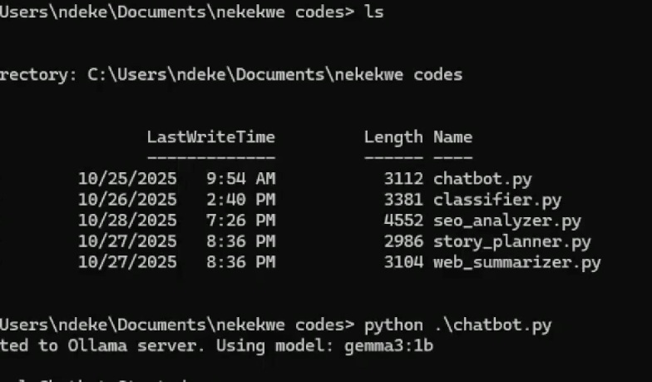This screenshot has width=652, height=382.
Task: Click the python .\chatbot.py command text
Action: (x=452, y=324)
